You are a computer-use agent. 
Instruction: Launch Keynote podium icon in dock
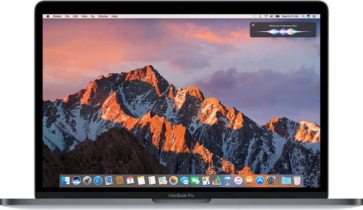pos(227,181)
